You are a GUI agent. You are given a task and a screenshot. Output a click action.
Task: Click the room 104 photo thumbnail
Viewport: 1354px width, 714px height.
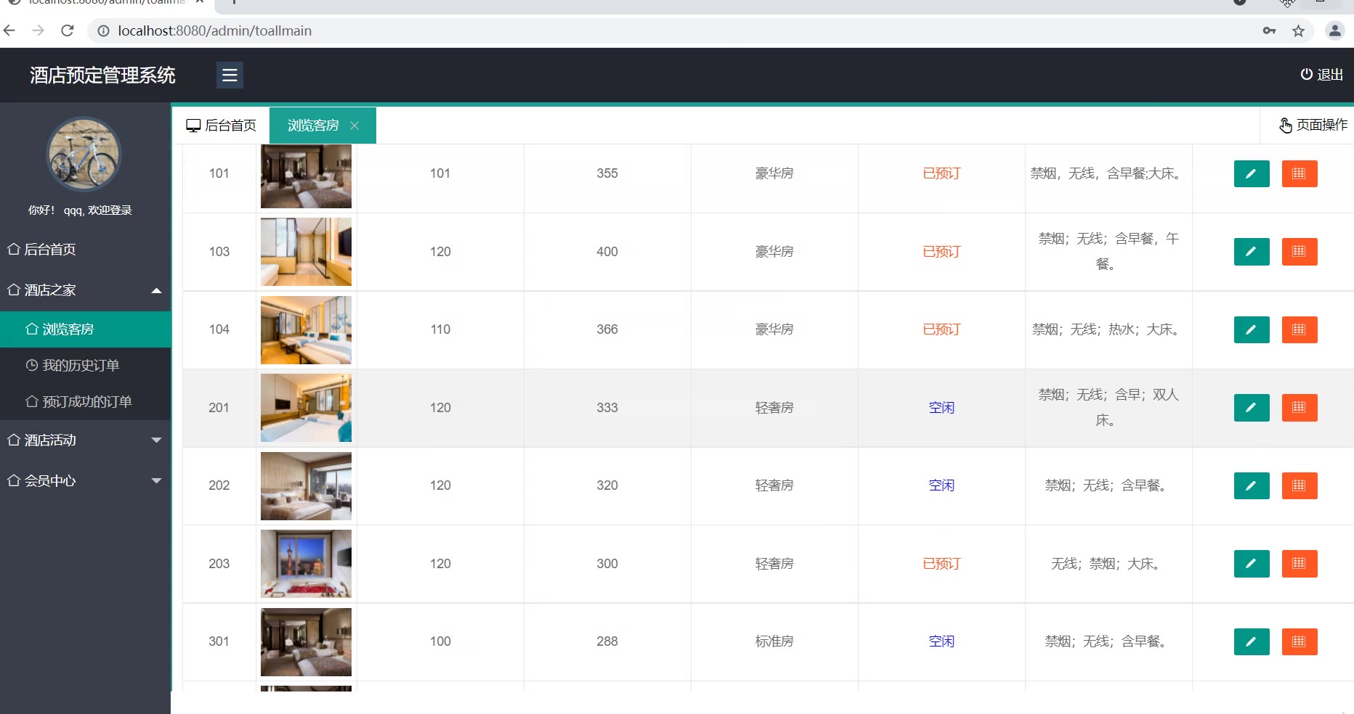(306, 329)
